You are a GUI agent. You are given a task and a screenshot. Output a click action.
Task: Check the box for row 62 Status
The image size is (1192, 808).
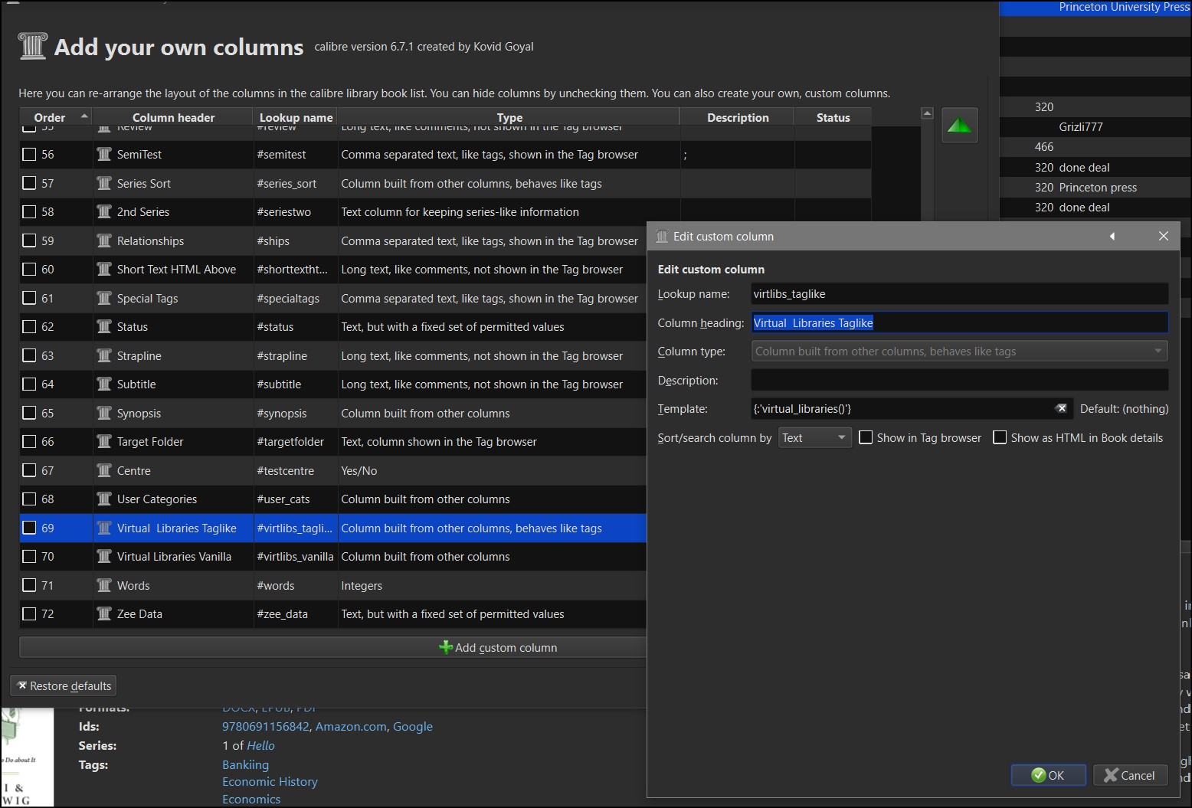pyautogui.click(x=30, y=327)
